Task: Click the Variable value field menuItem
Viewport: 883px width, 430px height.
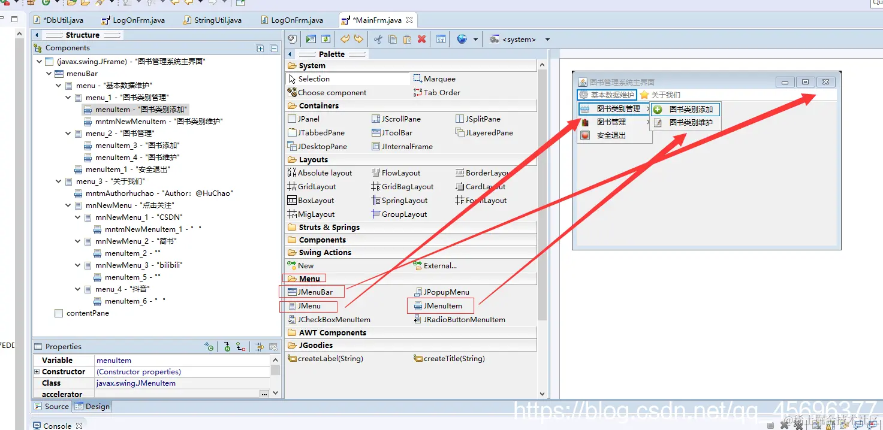Action: click(x=182, y=361)
